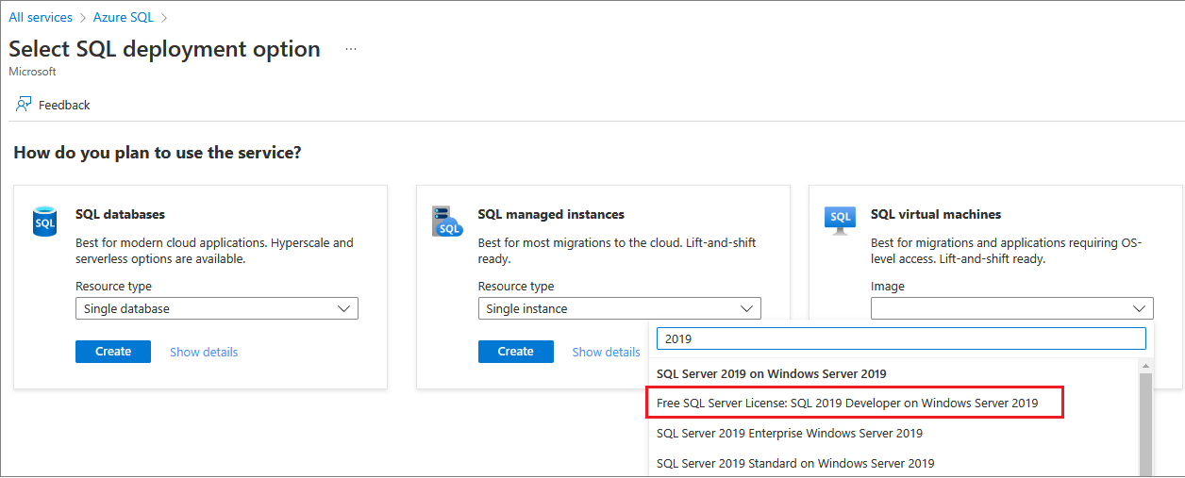Click the Feedback icon
1185x478 pixels.
[24, 105]
